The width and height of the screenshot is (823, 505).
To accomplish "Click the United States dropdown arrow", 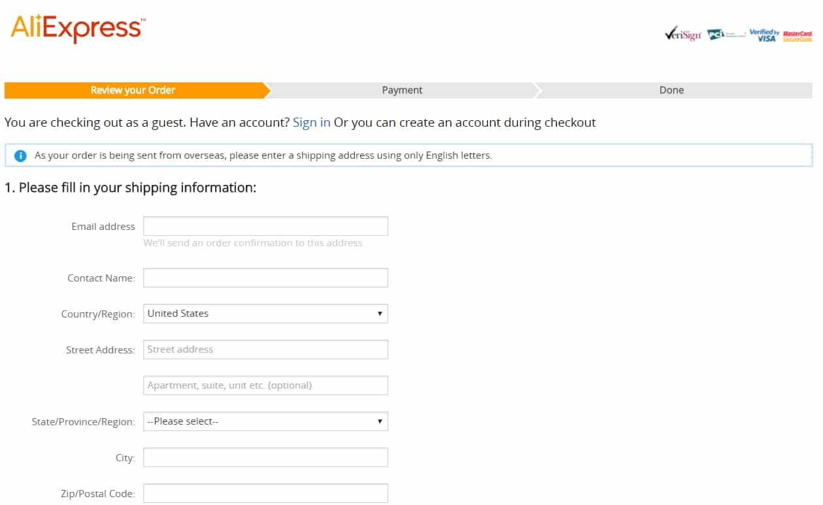I will [x=380, y=314].
